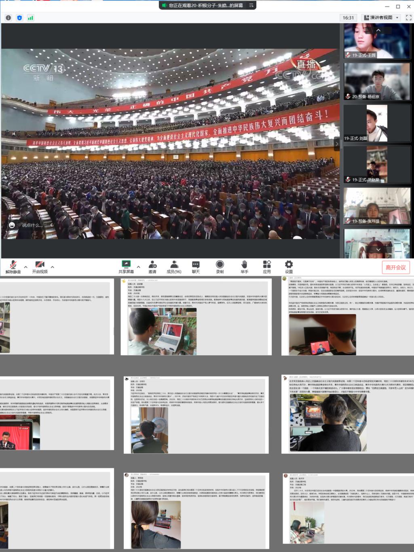Open the screen-share banner menu icon

tap(251, 5)
